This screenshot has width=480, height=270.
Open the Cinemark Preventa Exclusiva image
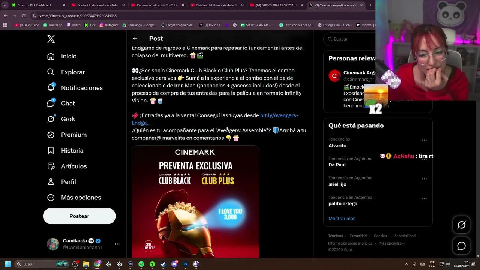(195, 202)
